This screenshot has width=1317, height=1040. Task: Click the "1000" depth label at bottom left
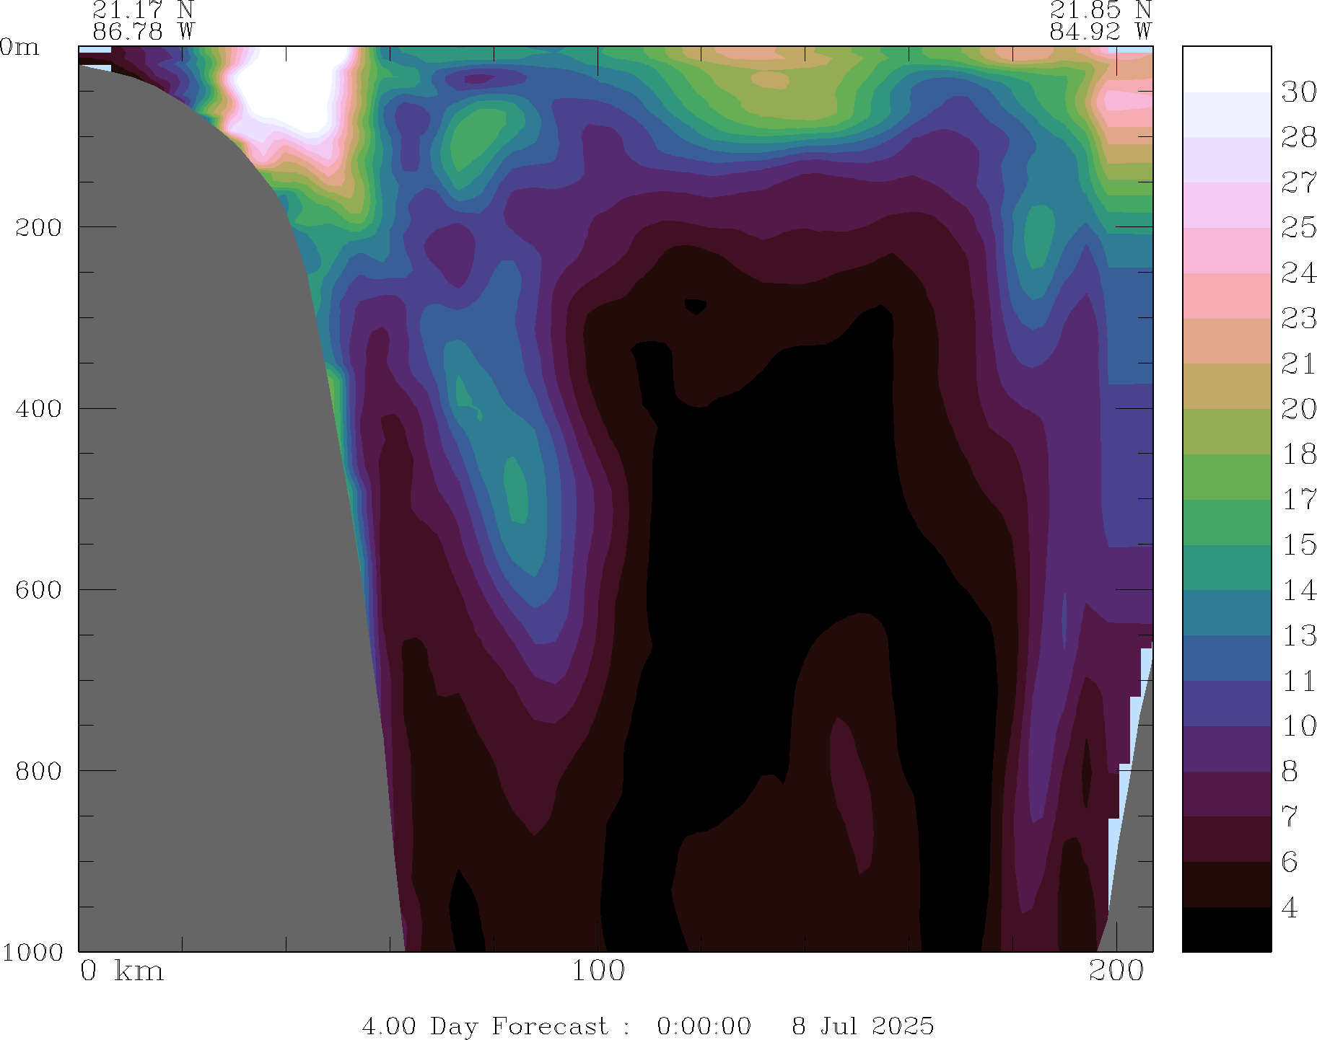point(32,952)
